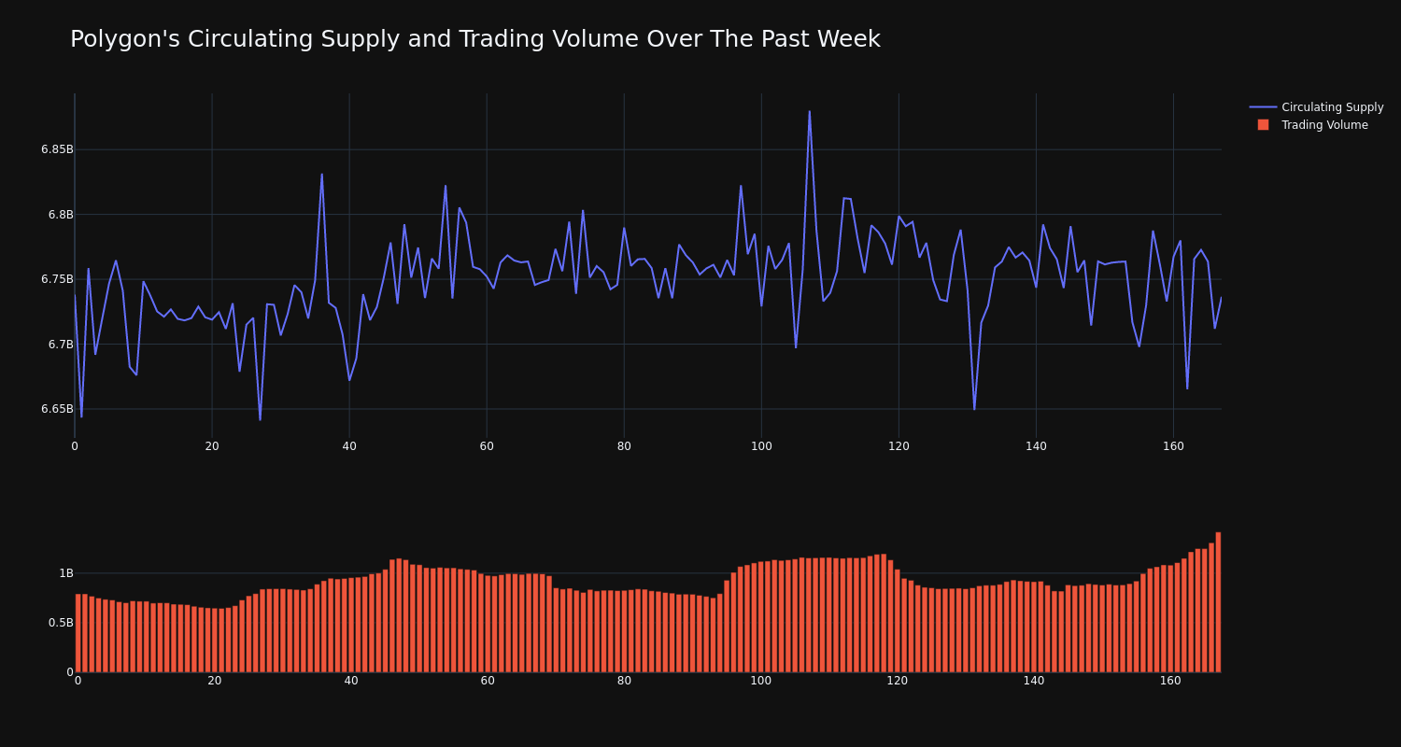The image size is (1401, 747).
Task: Click the 1B label on volume chart
Action: [65, 573]
